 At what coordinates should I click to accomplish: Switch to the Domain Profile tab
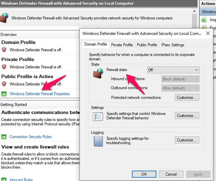(96, 44)
